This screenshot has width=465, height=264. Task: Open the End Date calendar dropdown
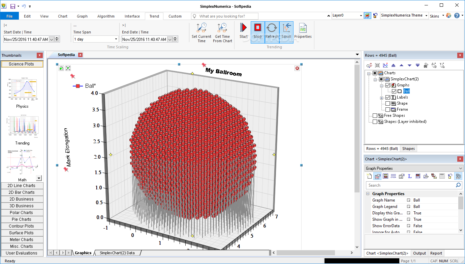point(169,39)
